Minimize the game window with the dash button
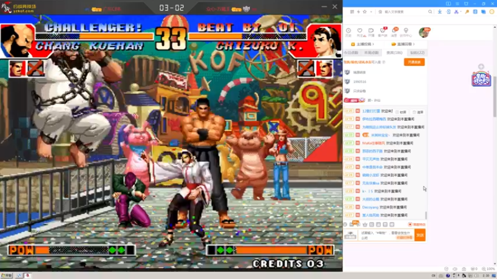 click(324, 6)
